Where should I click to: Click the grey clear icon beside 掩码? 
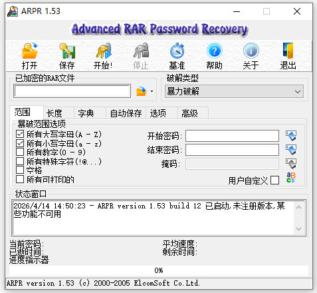[291, 164]
